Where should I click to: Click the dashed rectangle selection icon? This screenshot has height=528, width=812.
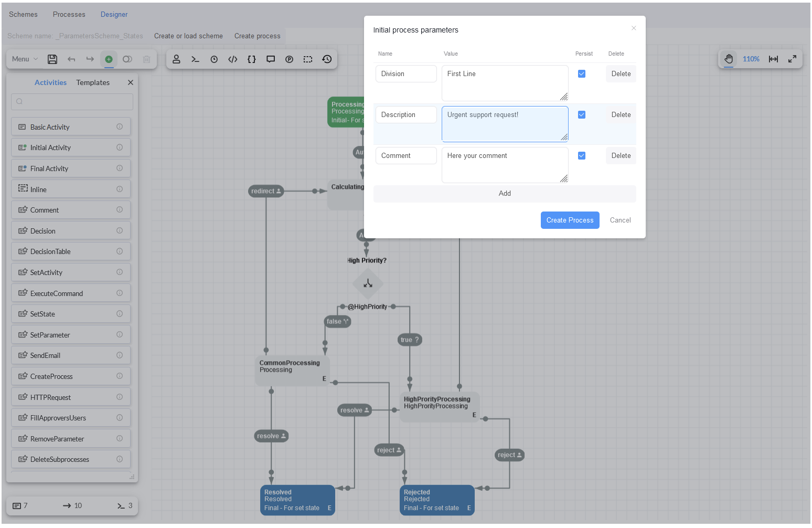308,59
